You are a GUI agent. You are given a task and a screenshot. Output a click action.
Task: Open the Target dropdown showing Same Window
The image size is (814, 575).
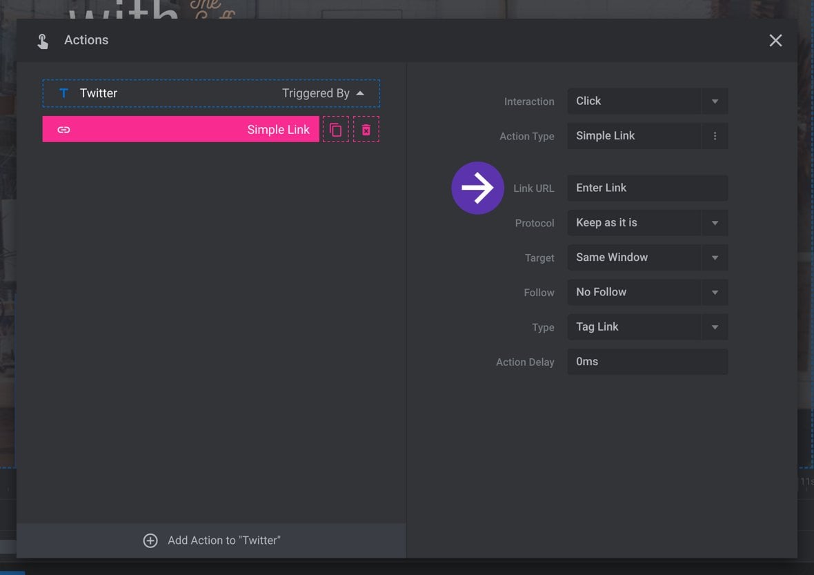tap(647, 257)
